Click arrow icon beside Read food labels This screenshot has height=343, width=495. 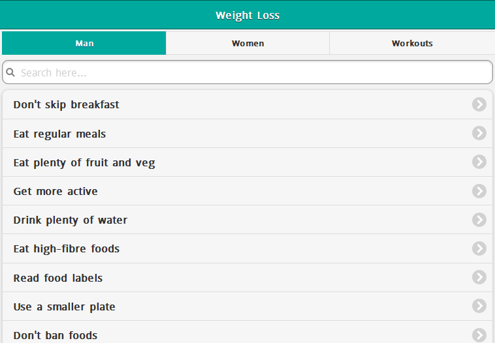coord(479,277)
